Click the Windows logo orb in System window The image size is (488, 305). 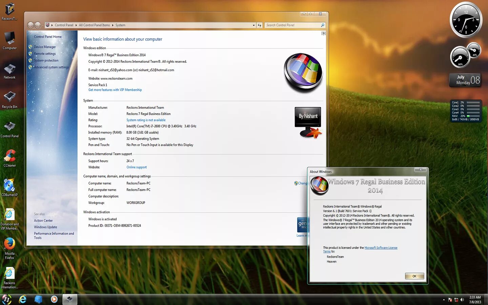coord(303,73)
